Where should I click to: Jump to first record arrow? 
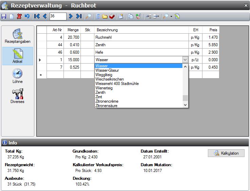(x=37, y=16)
